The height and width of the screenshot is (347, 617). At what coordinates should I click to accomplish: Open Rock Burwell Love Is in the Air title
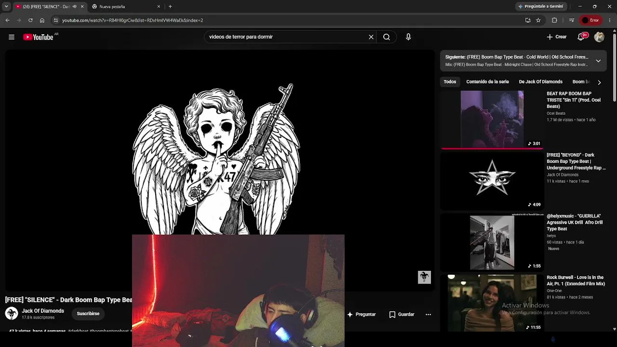click(x=576, y=280)
